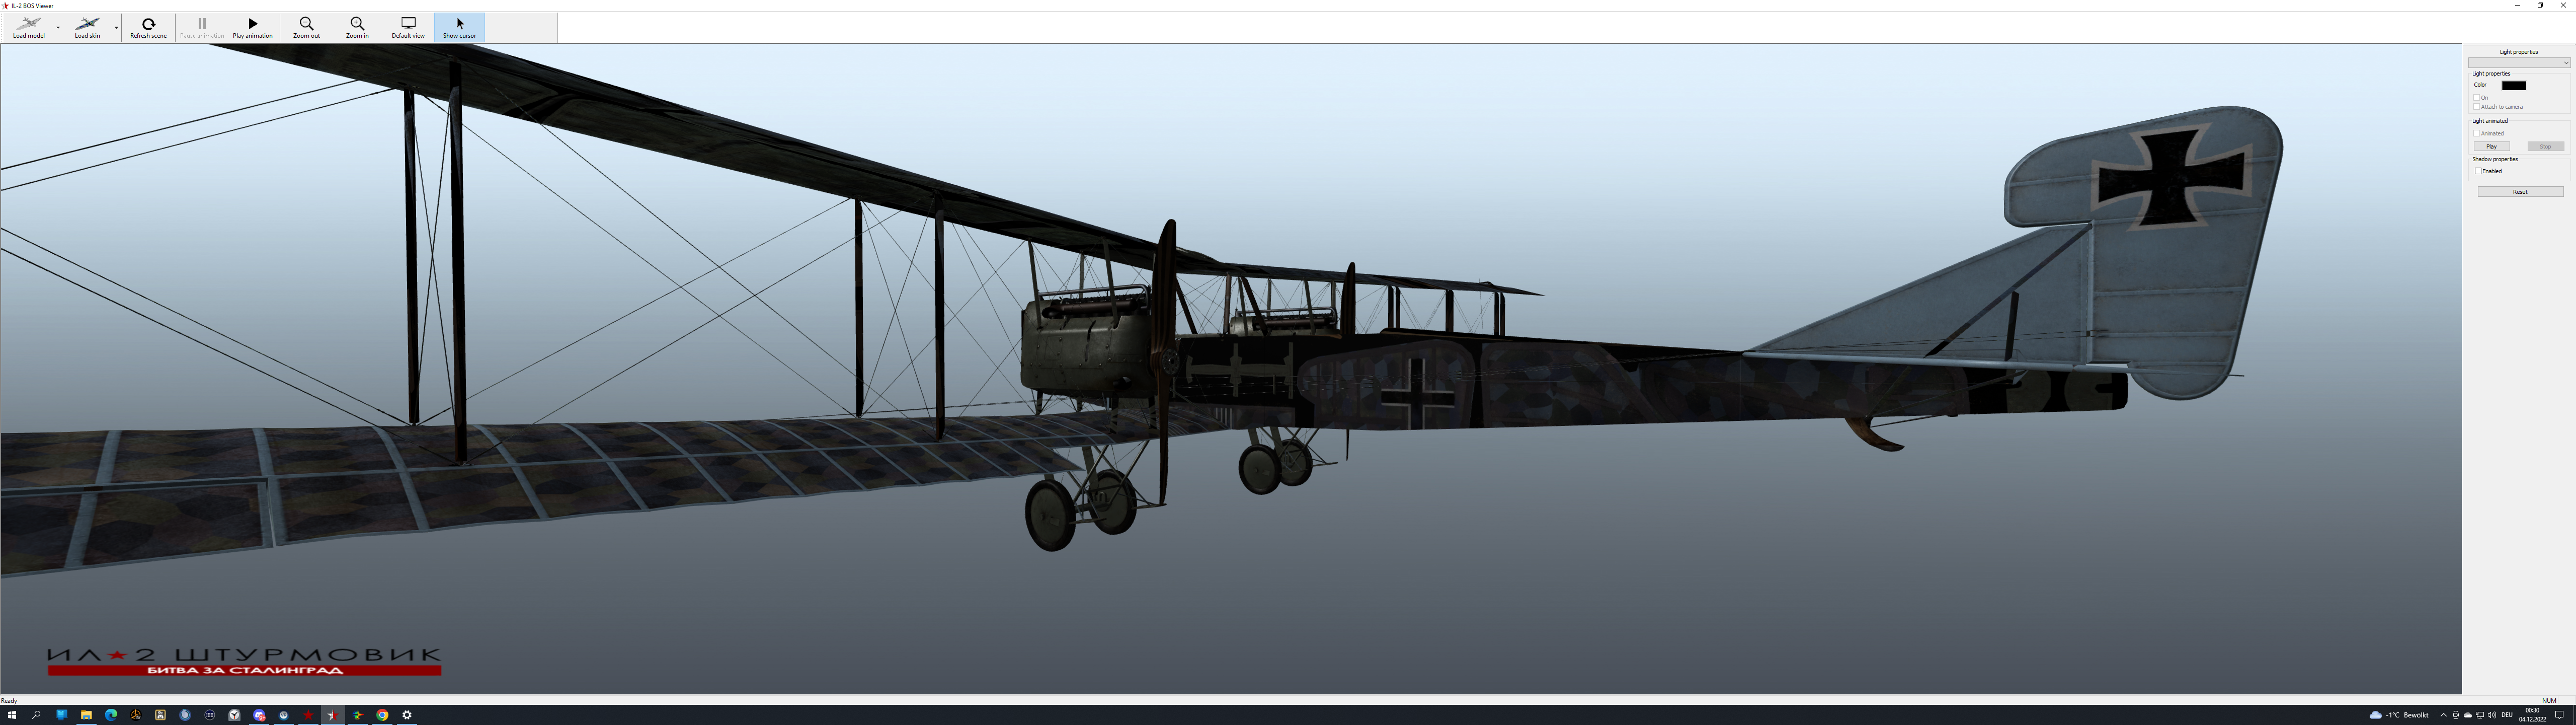The height and width of the screenshot is (725, 2576).
Task: Check the light On checkbox
Action: [2477, 97]
